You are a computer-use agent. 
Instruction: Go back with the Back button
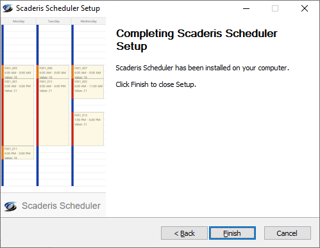184,233
